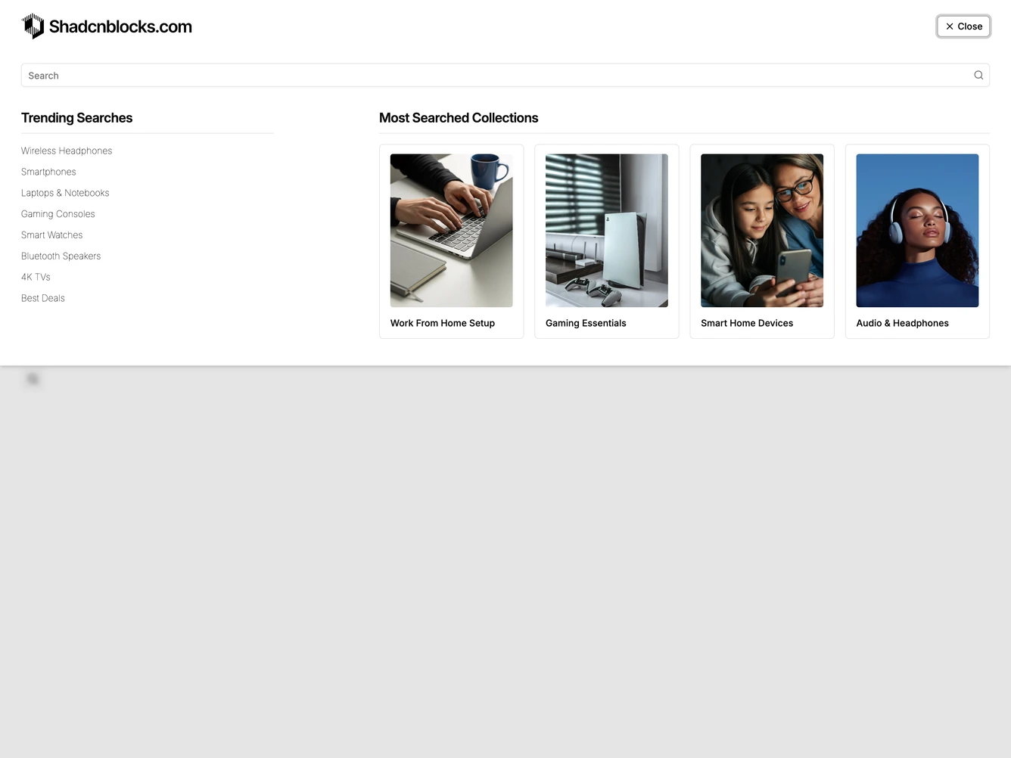The width and height of the screenshot is (1011, 758).
Task: Select Wireless Headphones trending search
Action: click(67, 151)
